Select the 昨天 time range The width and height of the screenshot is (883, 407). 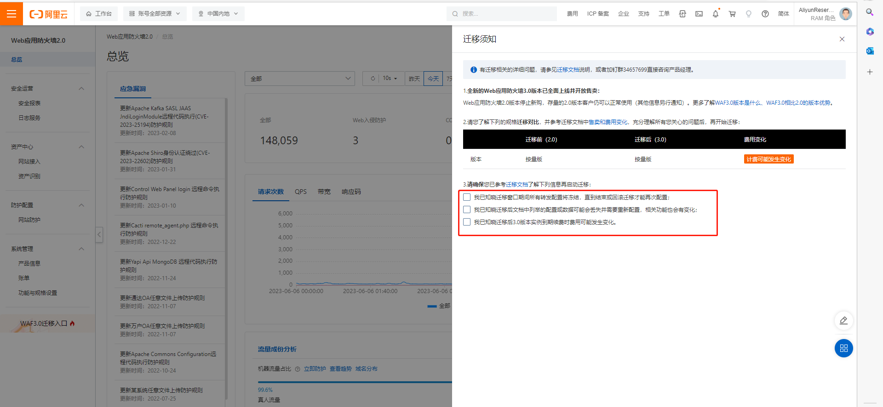click(x=414, y=79)
